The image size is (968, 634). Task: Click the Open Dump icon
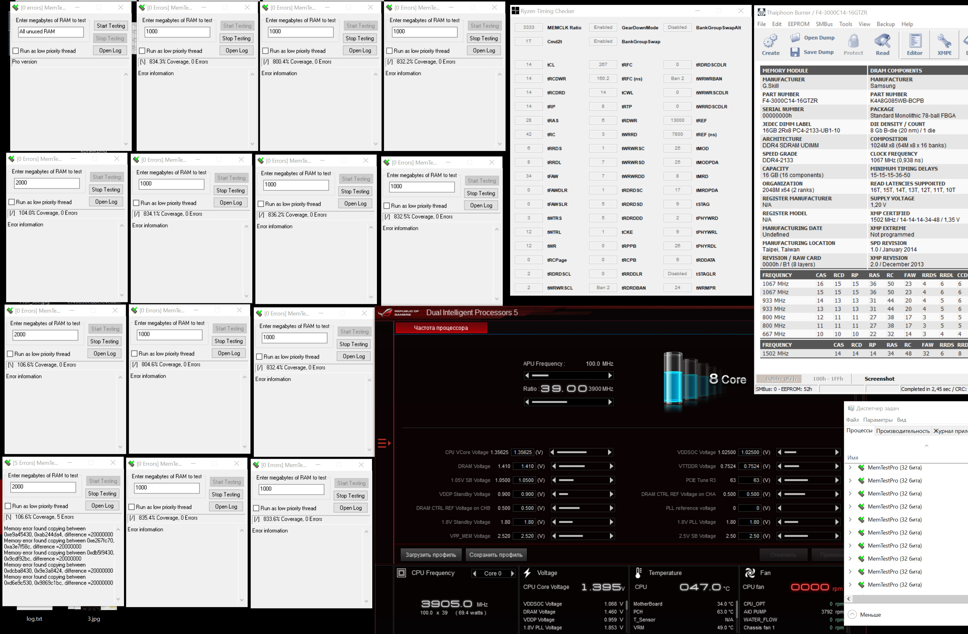[x=795, y=38]
